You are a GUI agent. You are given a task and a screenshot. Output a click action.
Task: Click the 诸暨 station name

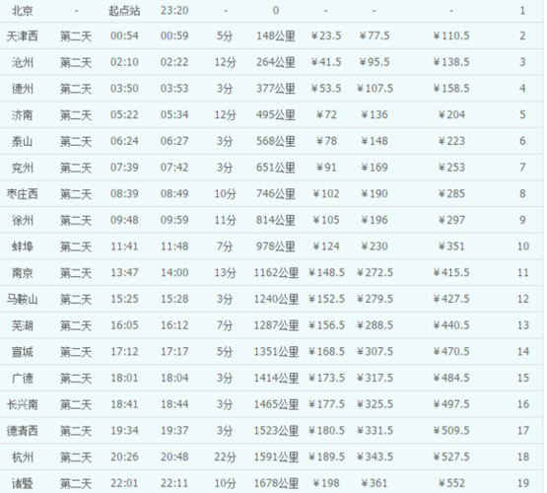pos(23,483)
